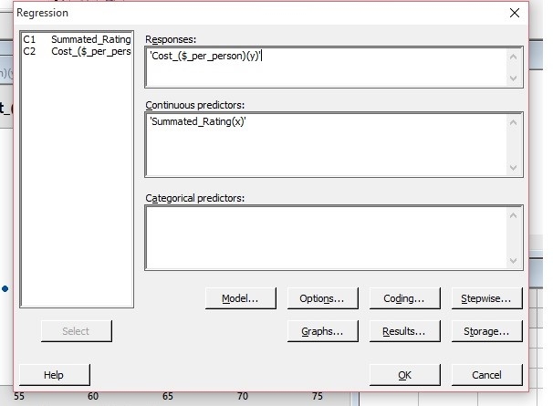
Task: Click the blue data point behind dialog
Action: (5, 289)
